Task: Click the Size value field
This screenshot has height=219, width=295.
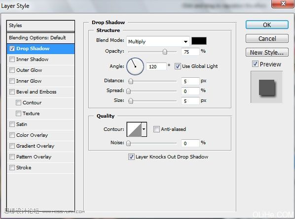Action: [x=190, y=101]
